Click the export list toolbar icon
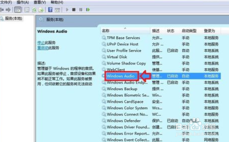Screen dimensions: 229x142 tap(41, 10)
